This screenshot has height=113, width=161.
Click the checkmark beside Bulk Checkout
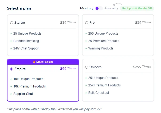pyautogui.click(x=86, y=93)
